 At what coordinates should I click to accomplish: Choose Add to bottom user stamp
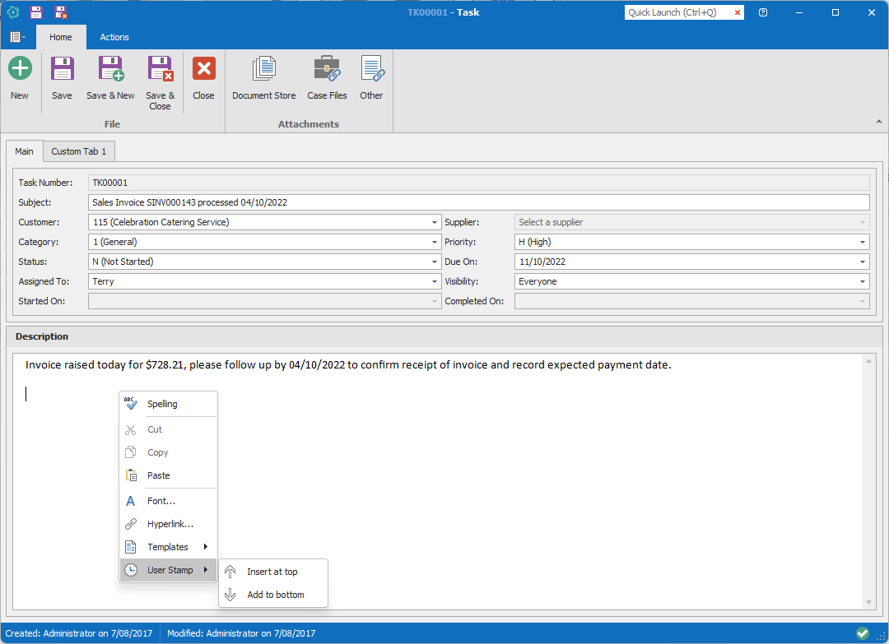pos(275,595)
